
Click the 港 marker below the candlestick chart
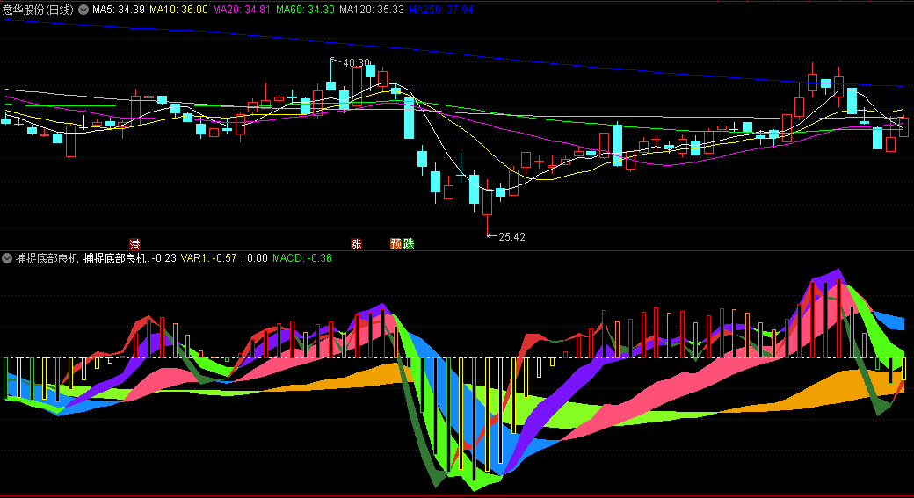(x=134, y=243)
